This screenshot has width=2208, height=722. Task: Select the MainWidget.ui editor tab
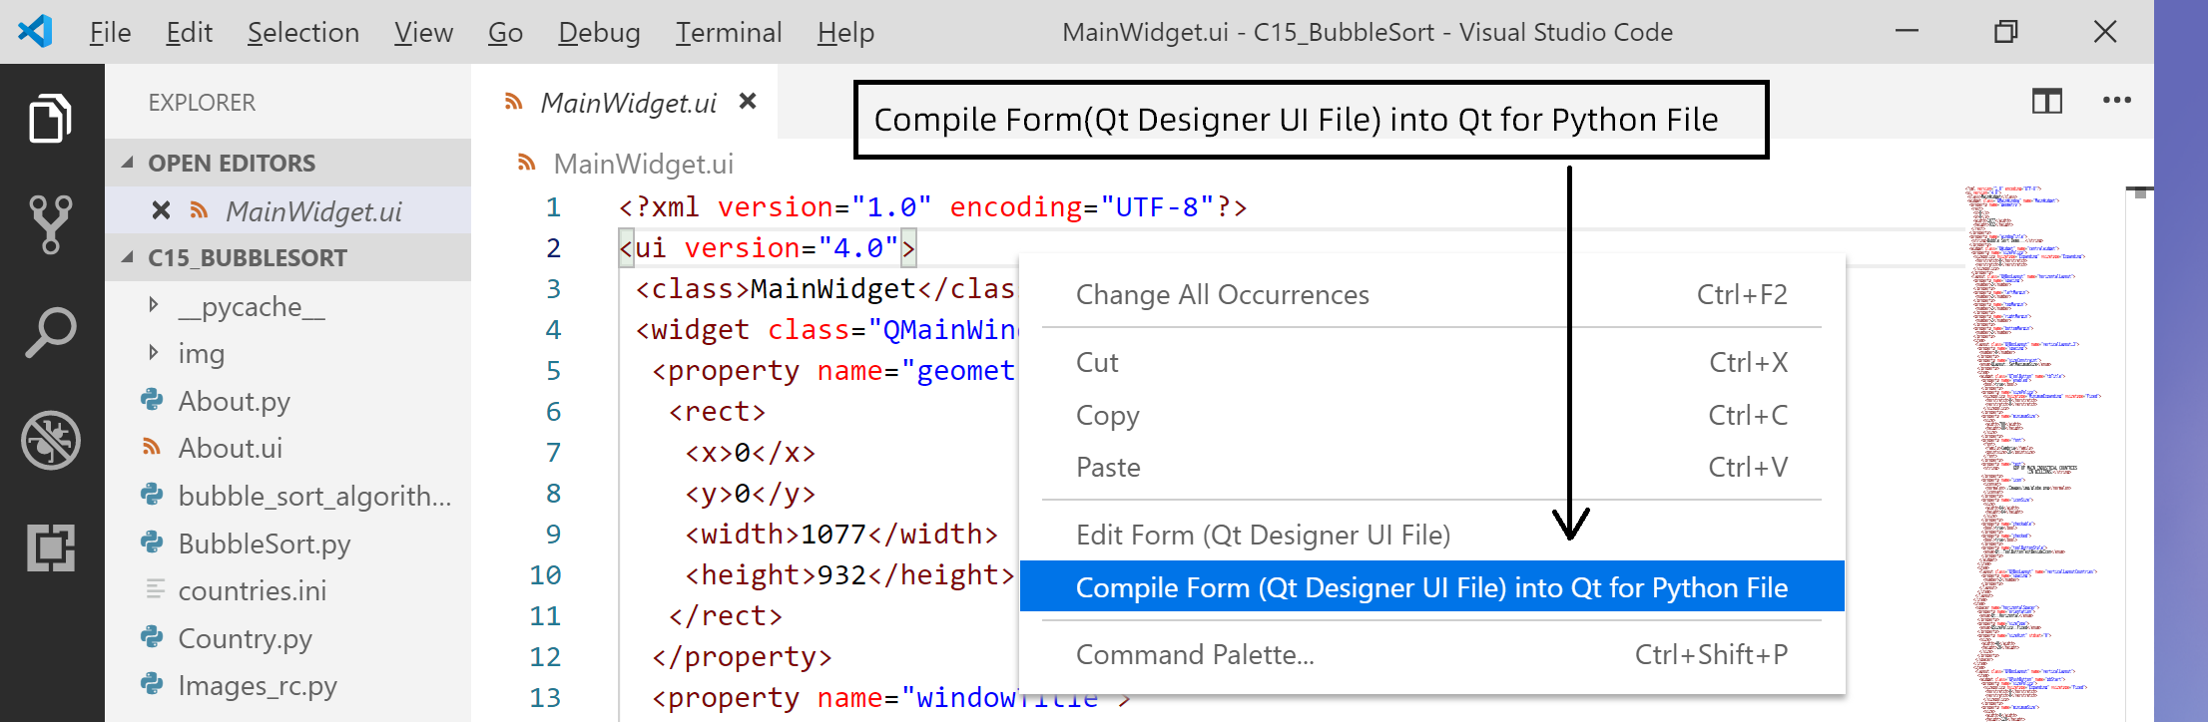(624, 101)
